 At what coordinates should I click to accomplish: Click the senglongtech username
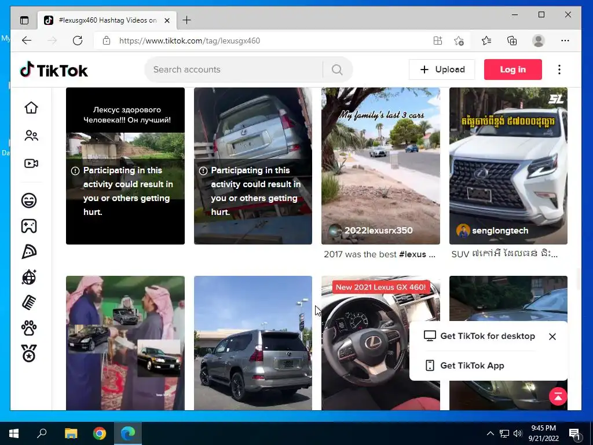pyautogui.click(x=500, y=231)
